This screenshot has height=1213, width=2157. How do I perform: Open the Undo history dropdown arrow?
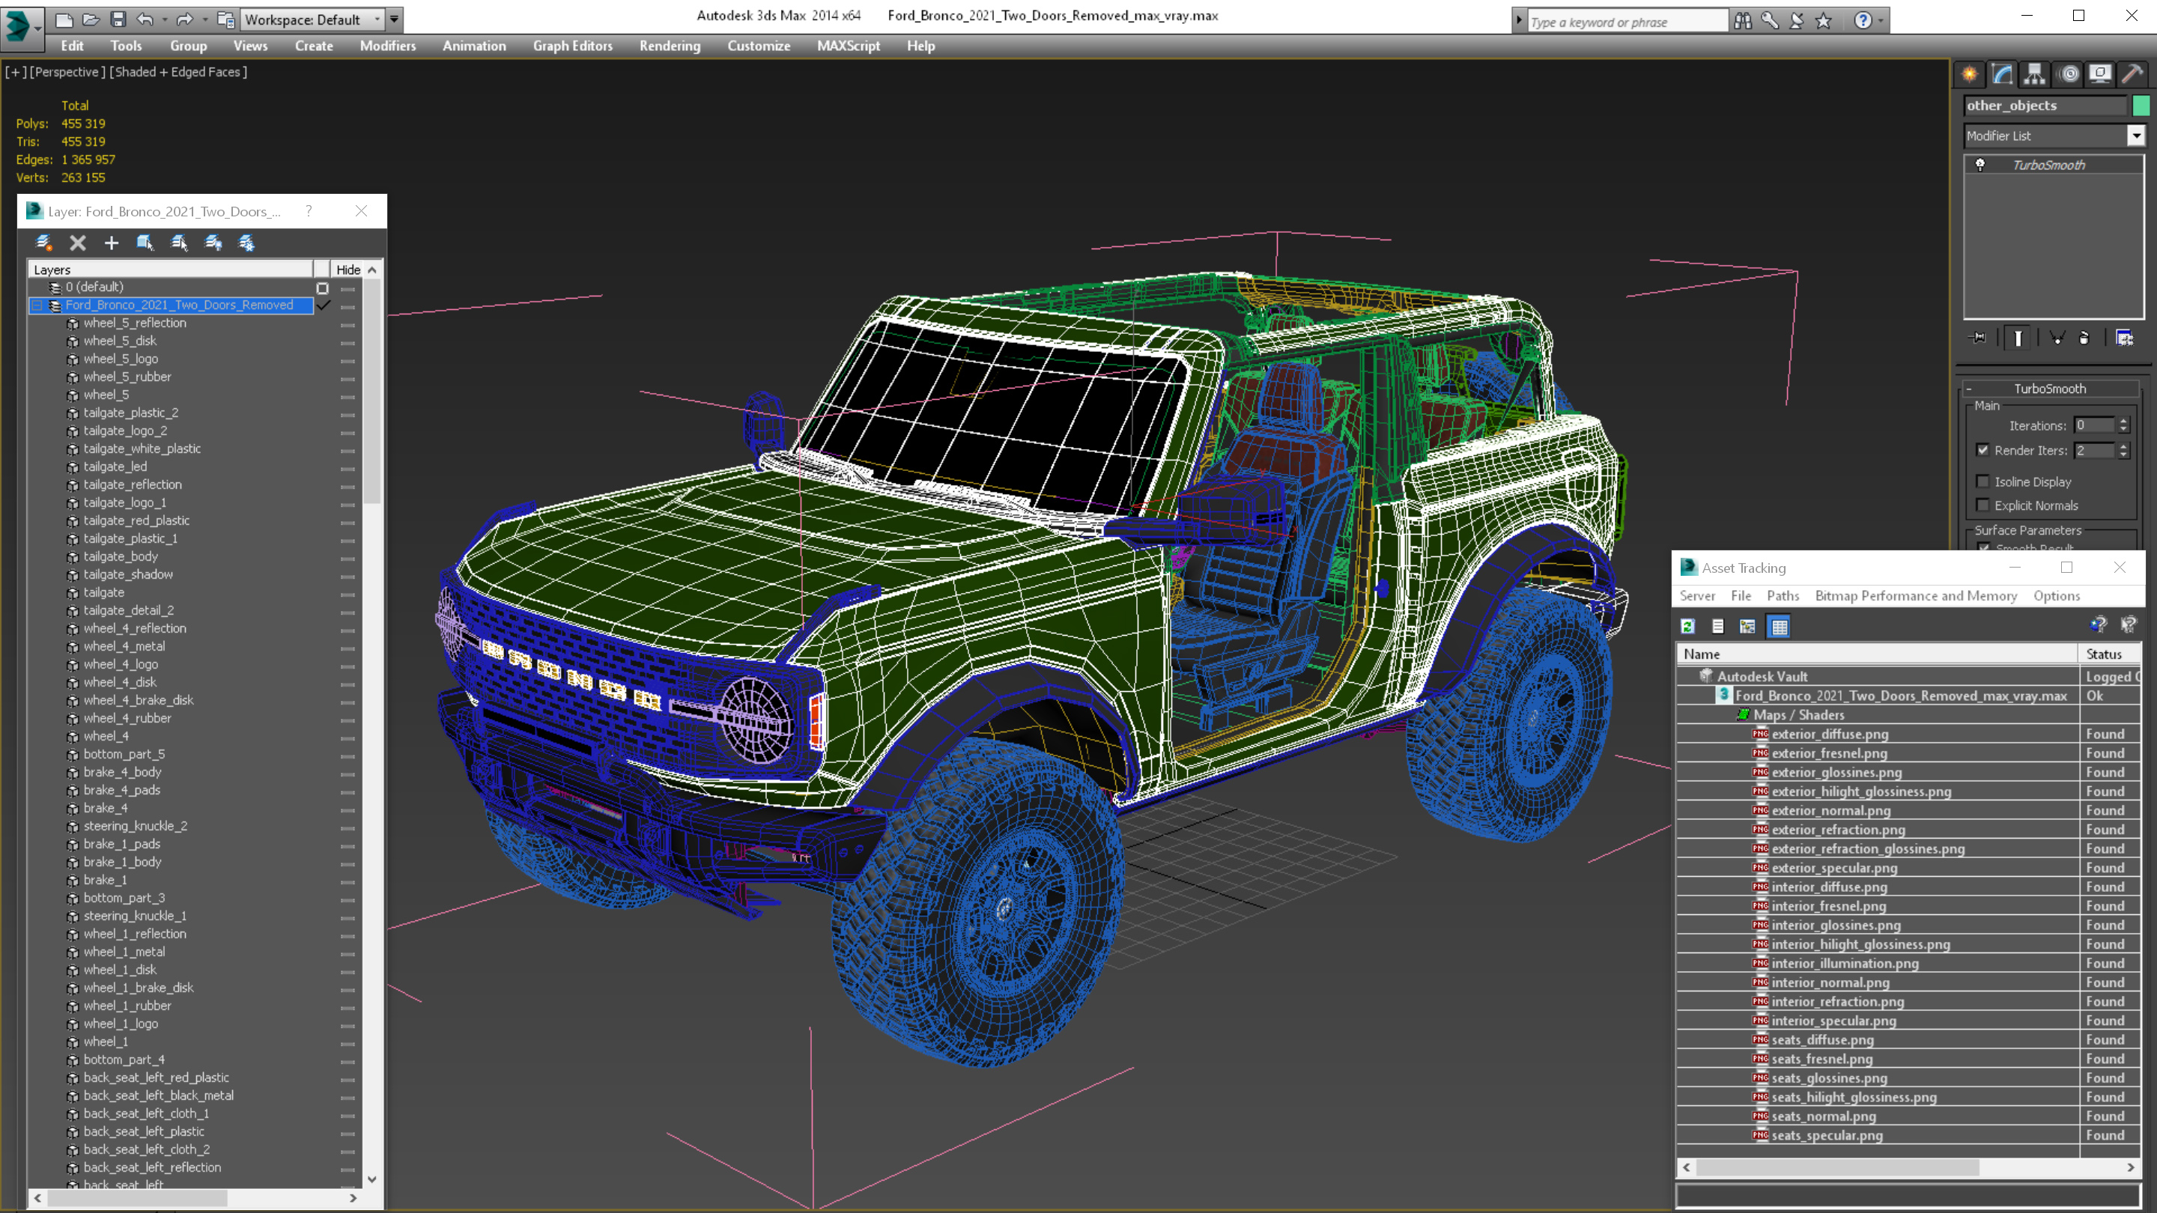(164, 19)
